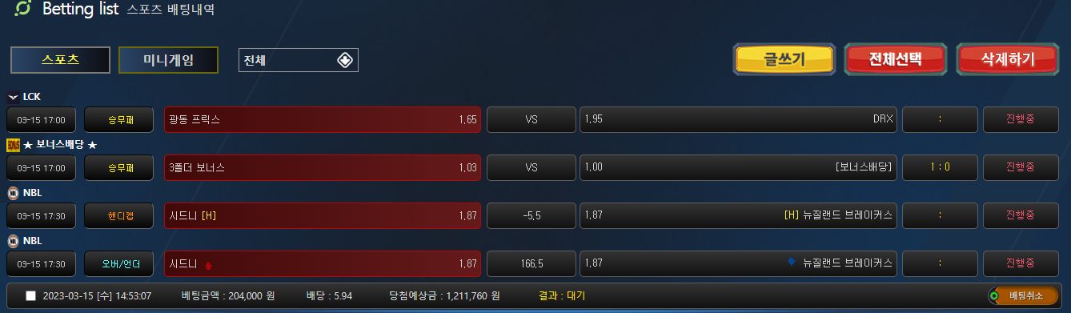
Task: Click the 오버/언더 bet type label
Action: [120, 264]
